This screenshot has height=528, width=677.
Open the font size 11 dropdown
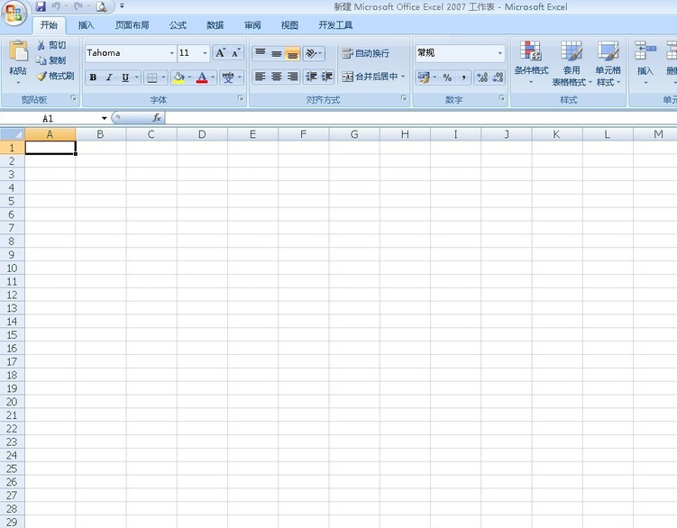205,53
